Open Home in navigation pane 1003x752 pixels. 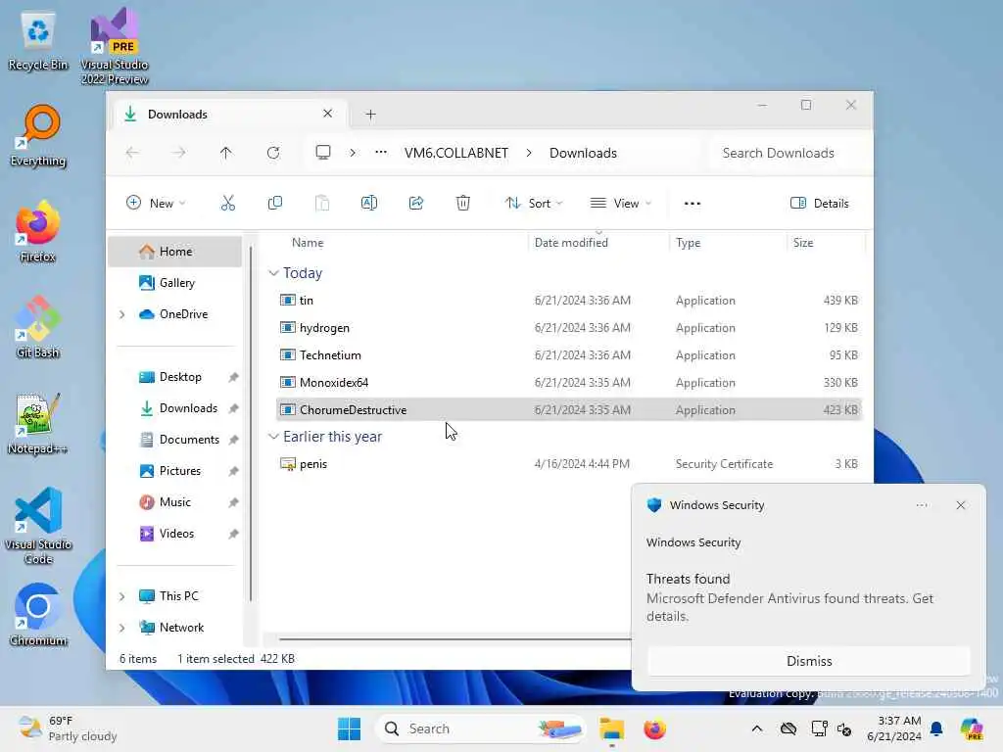(x=175, y=252)
